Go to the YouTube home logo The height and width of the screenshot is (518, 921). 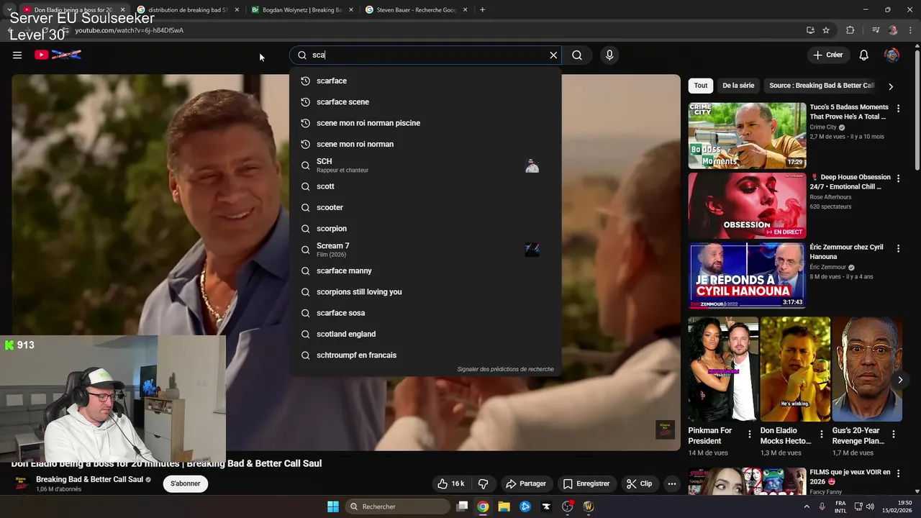click(x=58, y=55)
